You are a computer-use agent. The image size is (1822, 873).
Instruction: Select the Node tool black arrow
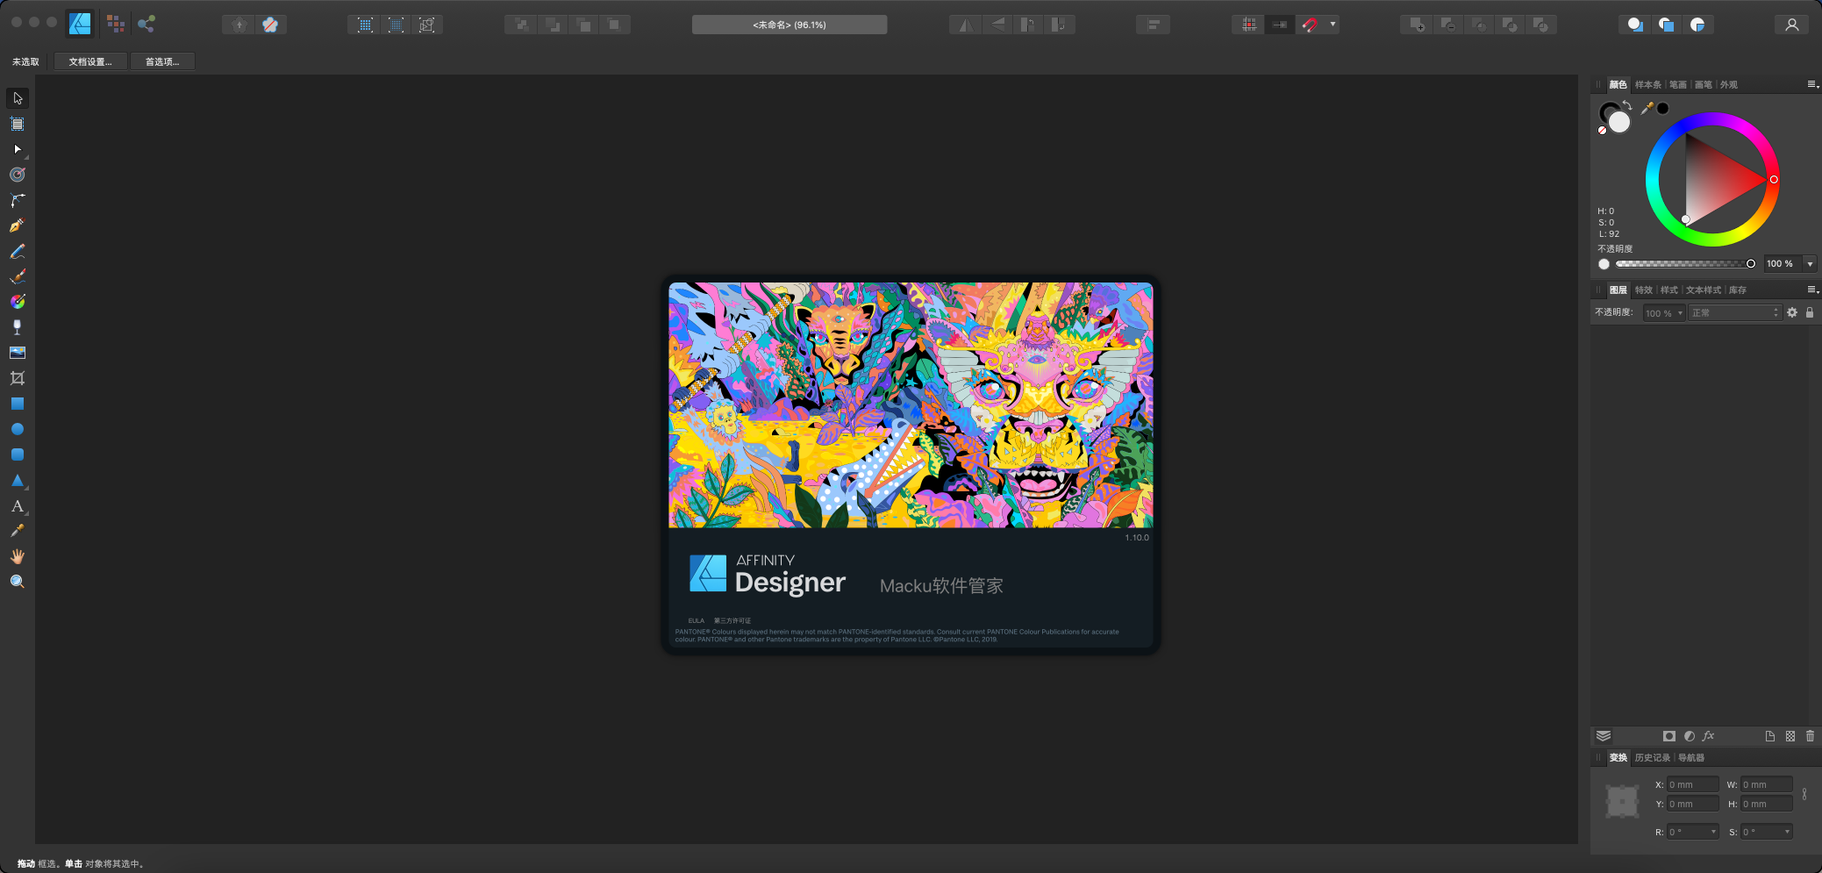[x=18, y=149]
